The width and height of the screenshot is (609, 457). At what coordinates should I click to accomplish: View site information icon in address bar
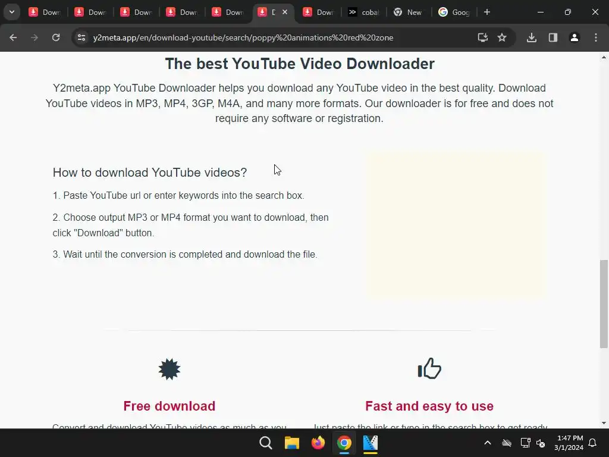(81, 37)
